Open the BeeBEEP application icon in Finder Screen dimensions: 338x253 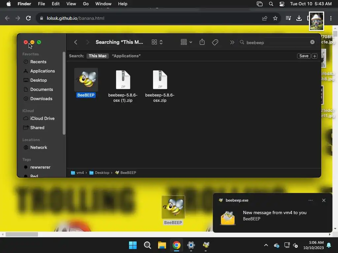[x=86, y=80]
